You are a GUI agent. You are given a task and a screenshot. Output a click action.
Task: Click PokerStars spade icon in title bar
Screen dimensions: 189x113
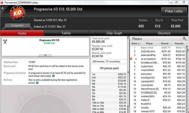point(2,2)
